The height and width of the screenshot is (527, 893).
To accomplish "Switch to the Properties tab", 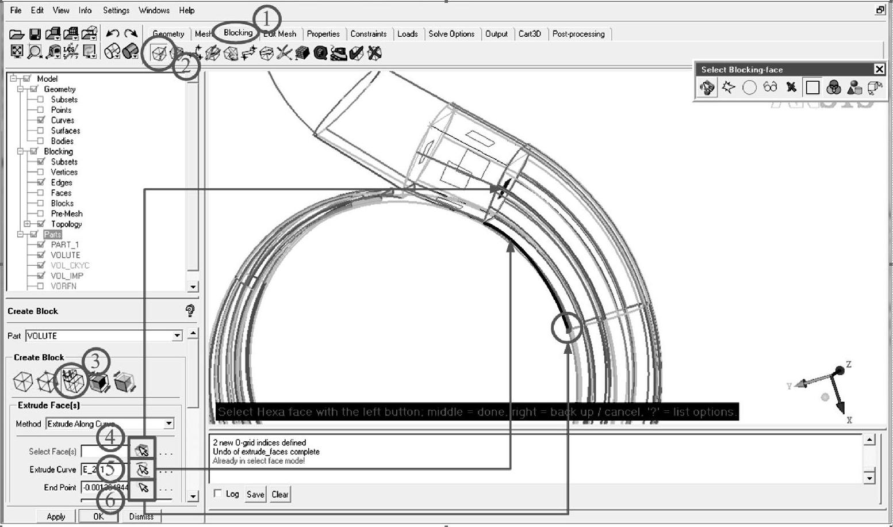I will coord(323,34).
